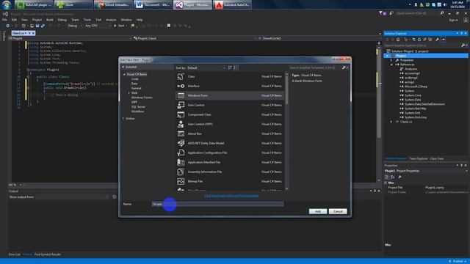This screenshot has width=470, height=264.
Task: Switch template list to small icons view
Action: click(x=230, y=67)
